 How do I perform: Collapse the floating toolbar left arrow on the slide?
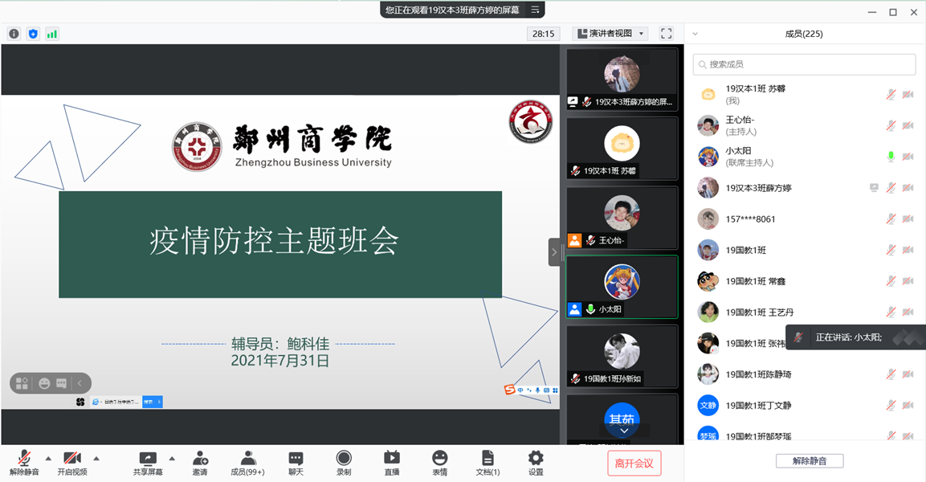[x=80, y=383]
